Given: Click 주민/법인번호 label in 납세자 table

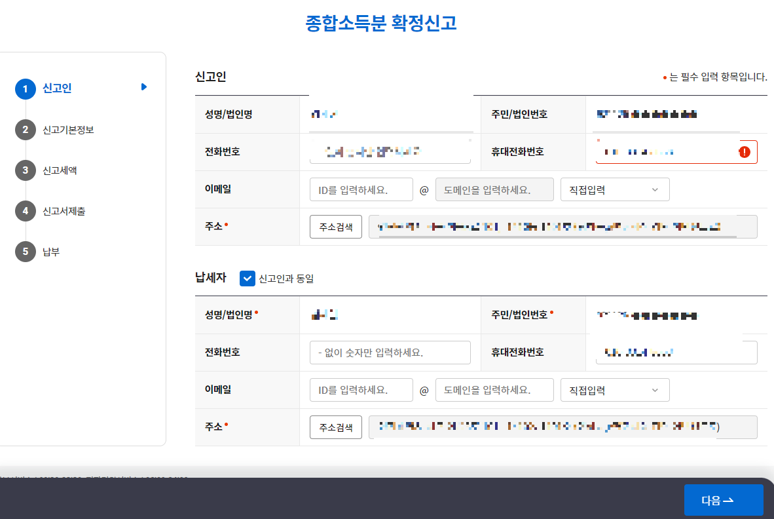Looking at the screenshot, I should 519,315.
